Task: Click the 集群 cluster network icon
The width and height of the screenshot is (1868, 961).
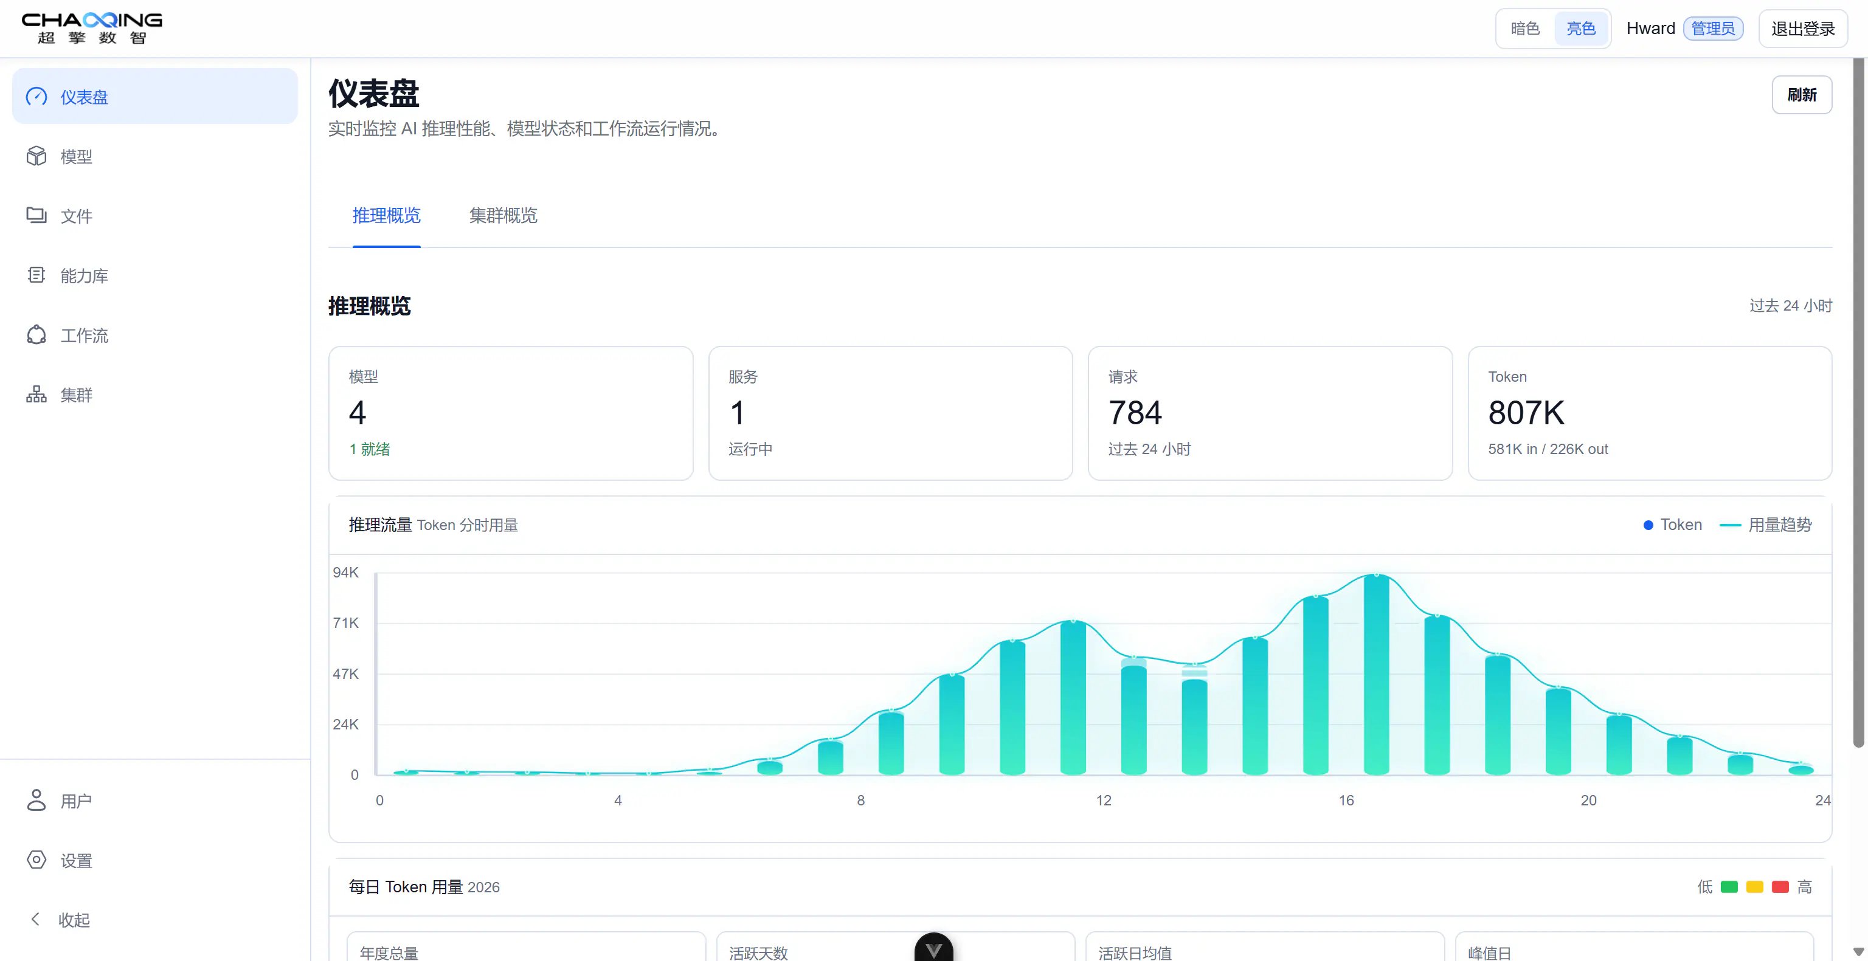Action: pos(36,394)
